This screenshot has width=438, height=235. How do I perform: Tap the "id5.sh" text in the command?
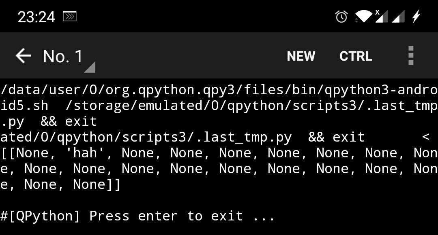tap(24, 106)
